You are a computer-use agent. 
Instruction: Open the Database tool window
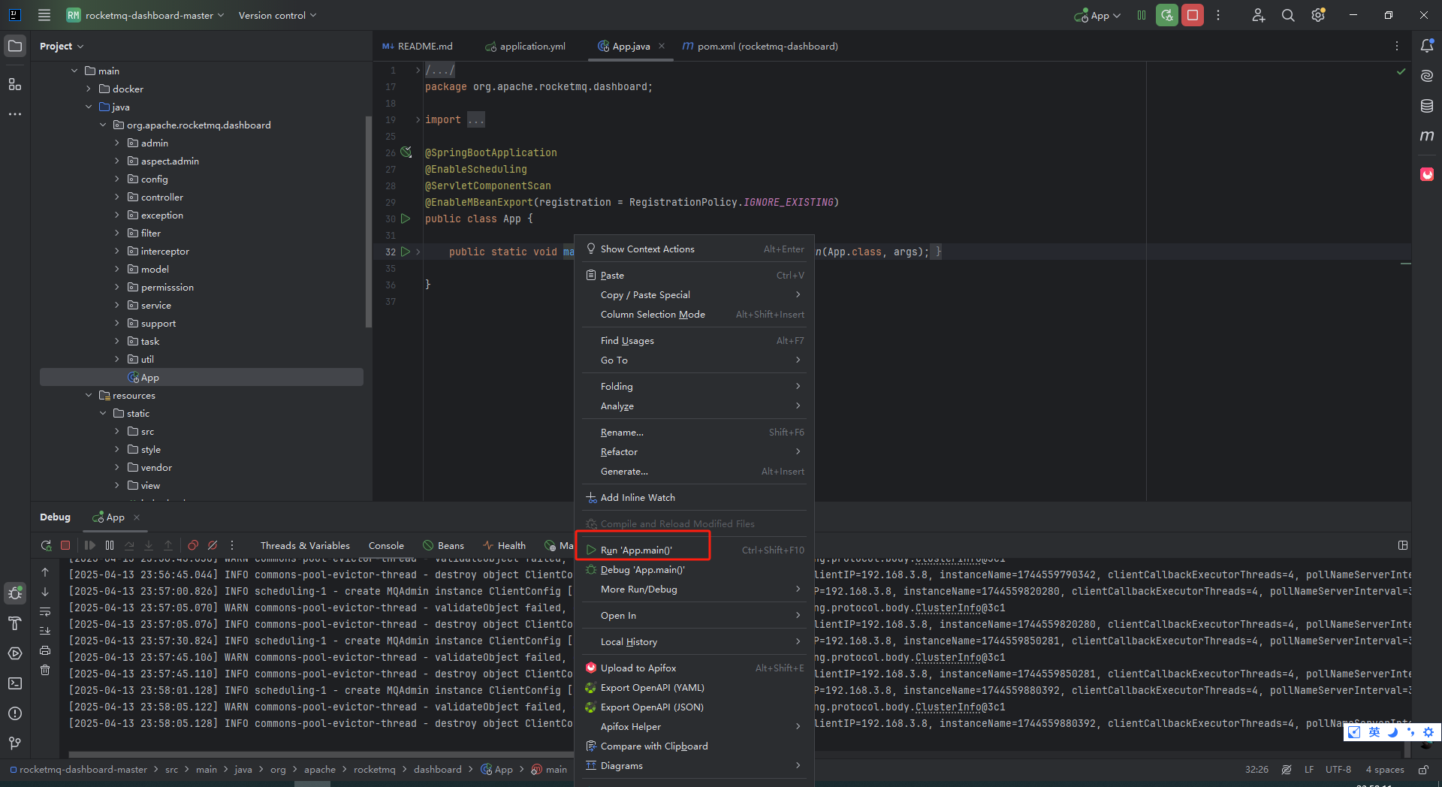click(1427, 106)
